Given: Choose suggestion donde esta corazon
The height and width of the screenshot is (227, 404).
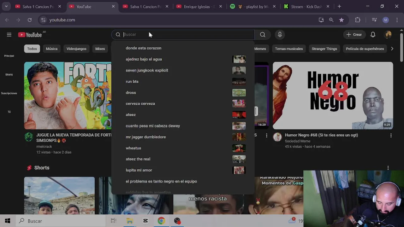Looking at the screenshot, I should coord(183,48).
